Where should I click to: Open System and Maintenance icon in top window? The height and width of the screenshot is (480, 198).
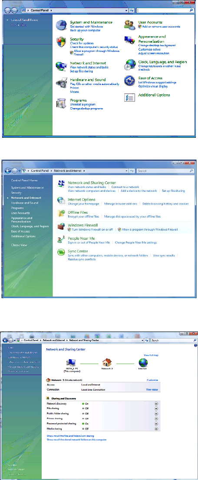tap(62, 25)
